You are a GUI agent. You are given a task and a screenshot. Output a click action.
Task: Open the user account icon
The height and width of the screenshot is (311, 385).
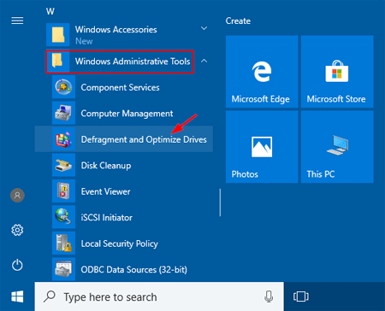point(17,196)
